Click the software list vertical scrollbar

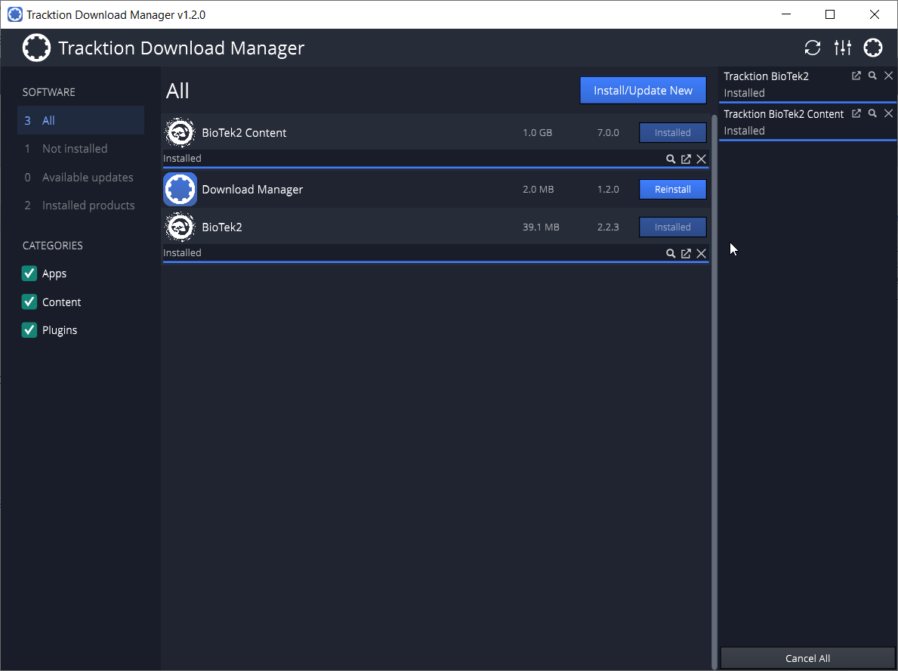point(714,378)
